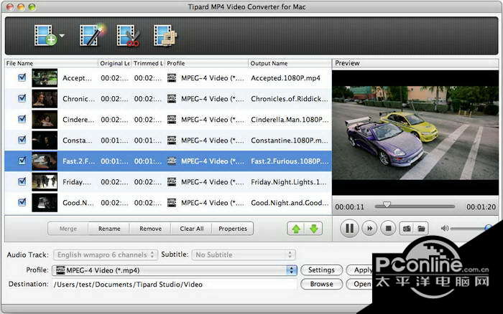Select the Good.Night.and.Good output name

[290, 203]
